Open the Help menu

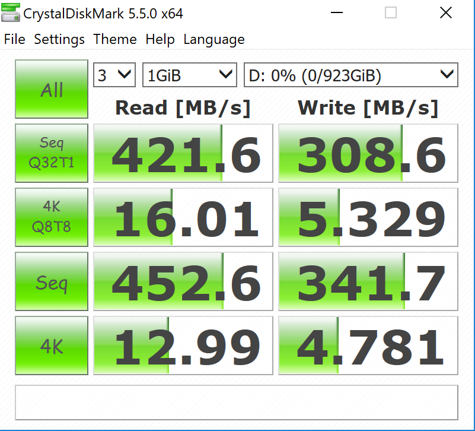[160, 39]
